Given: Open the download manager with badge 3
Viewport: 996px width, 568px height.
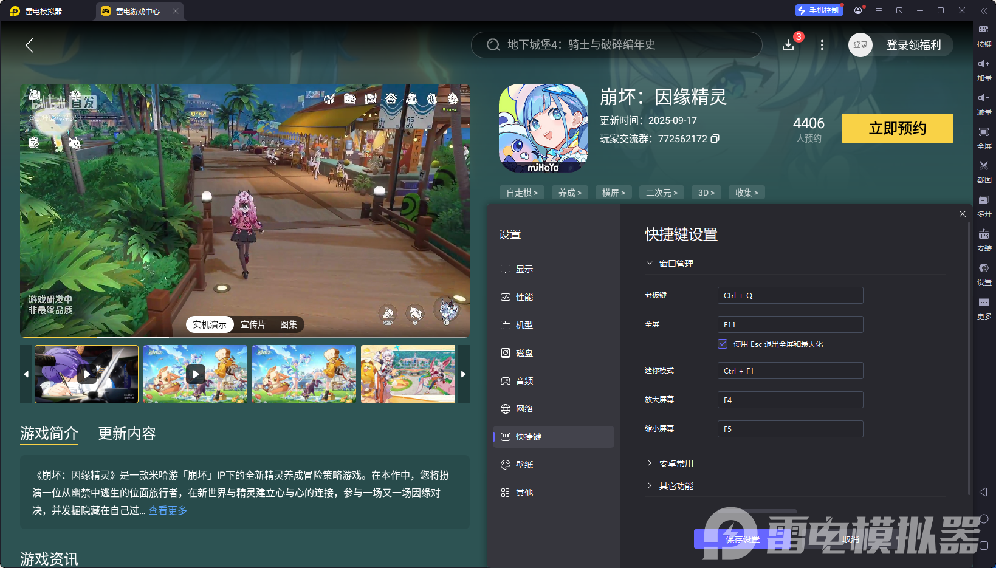Looking at the screenshot, I should point(788,45).
